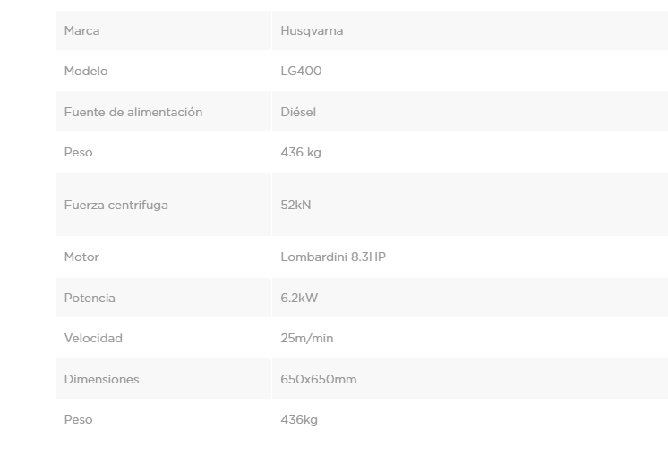Click the Peso label below Dimensiones
Image resolution: width=668 pixels, height=455 pixels.
tap(79, 419)
